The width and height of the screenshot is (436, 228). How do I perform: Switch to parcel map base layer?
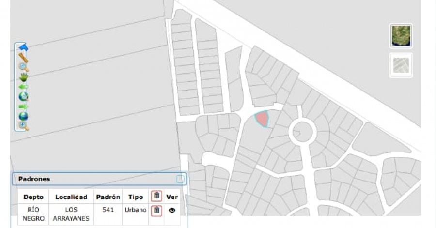(x=401, y=65)
